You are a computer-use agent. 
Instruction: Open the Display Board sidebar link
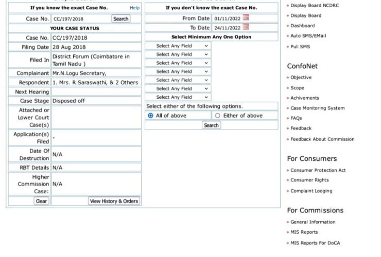click(306, 15)
